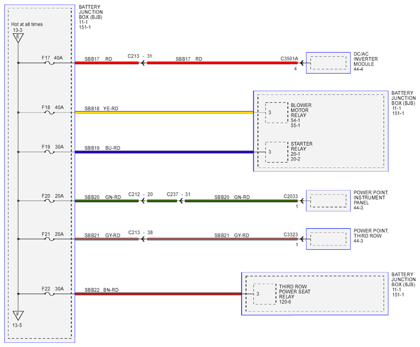Click the 'C2033' connector label
The image size is (420, 347).
(291, 196)
